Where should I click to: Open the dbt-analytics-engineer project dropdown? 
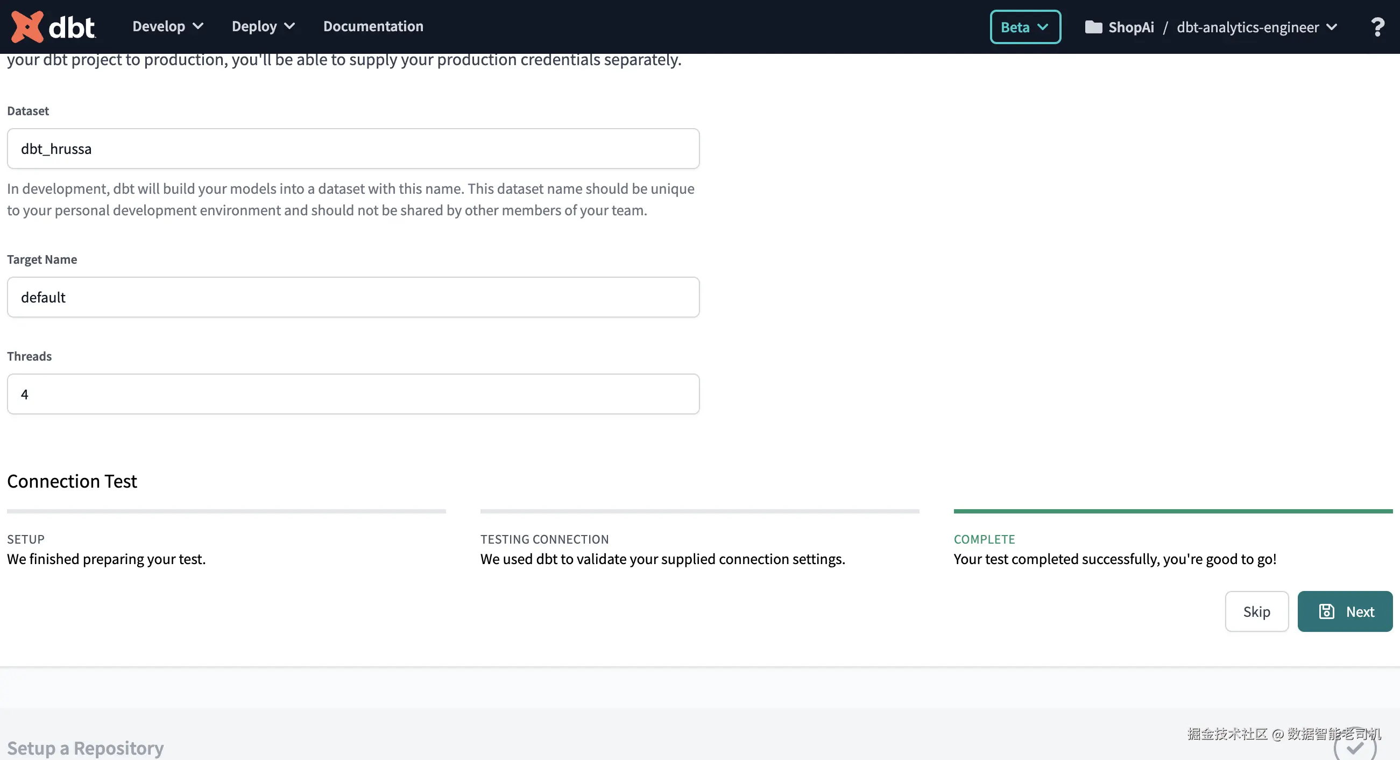click(x=1256, y=27)
